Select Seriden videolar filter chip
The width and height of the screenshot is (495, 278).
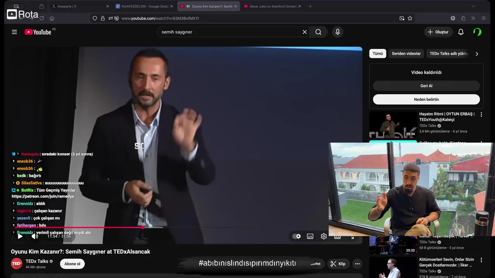tap(406, 54)
